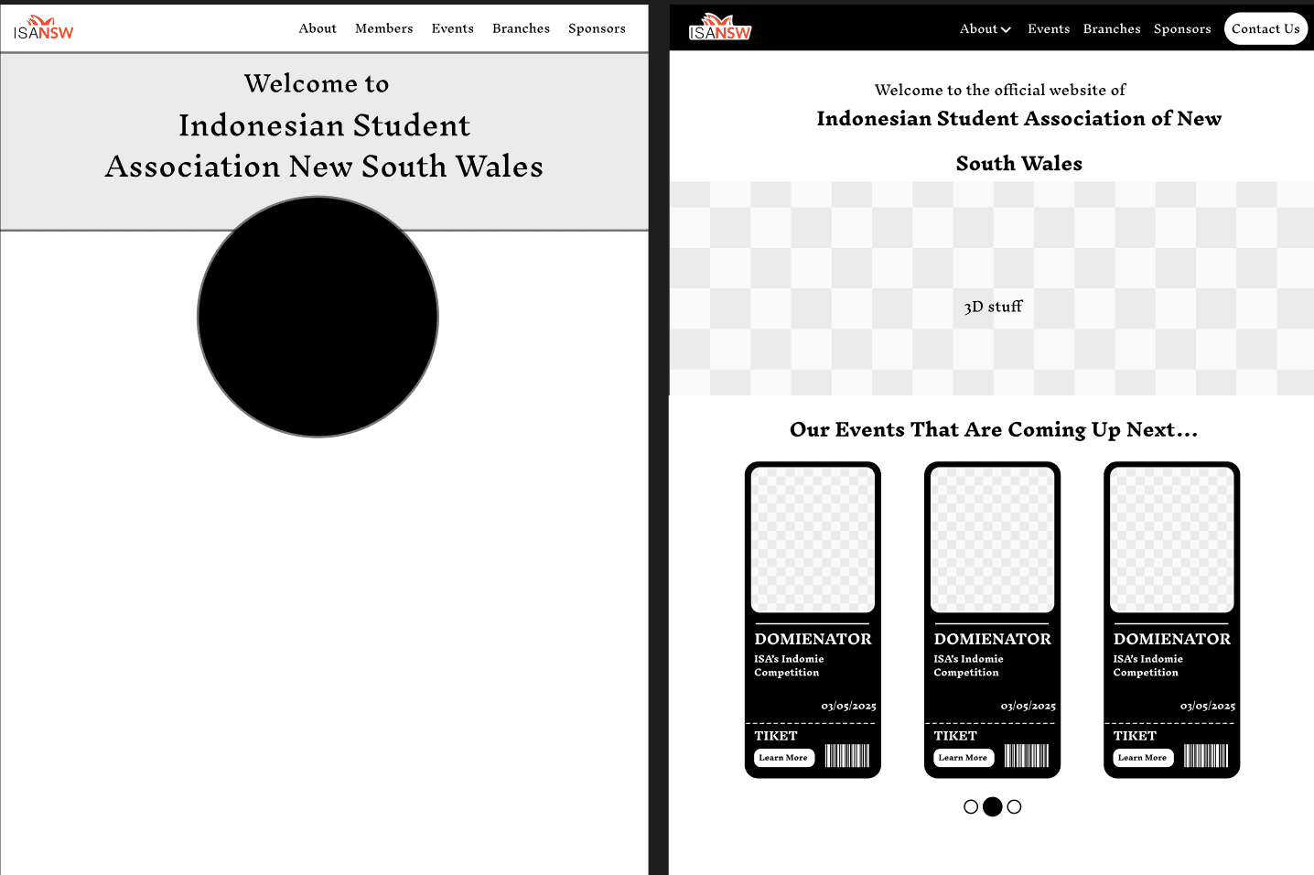
Task: Select the middle event card image placeholder
Action: click(992, 540)
